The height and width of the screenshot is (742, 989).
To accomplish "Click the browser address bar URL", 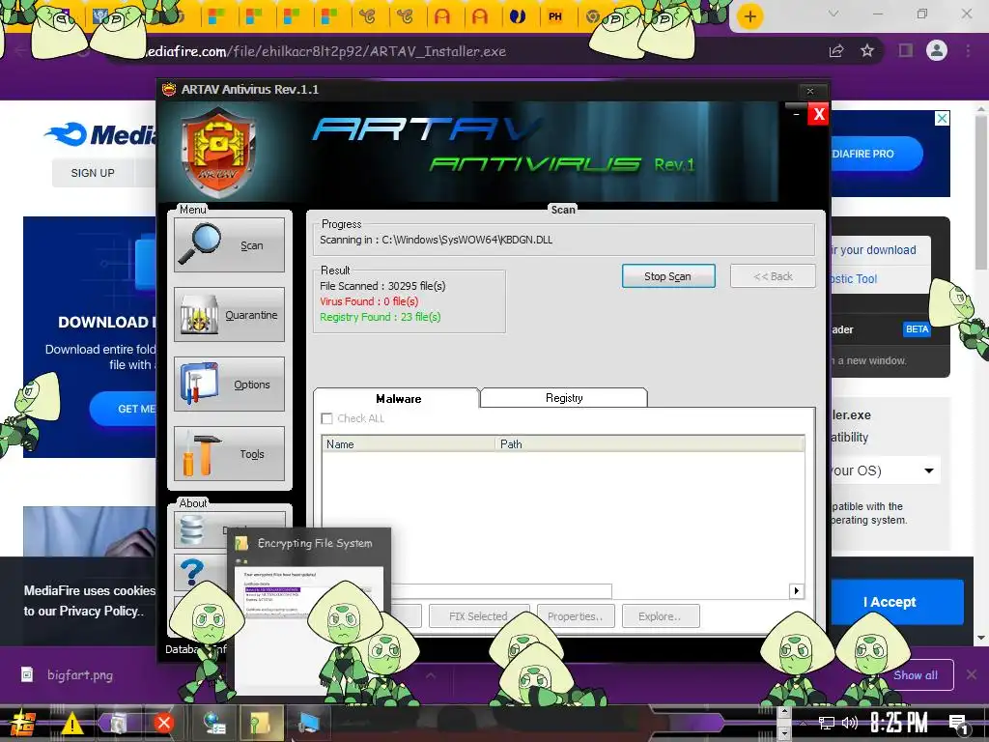I will click(x=326, y=51).
